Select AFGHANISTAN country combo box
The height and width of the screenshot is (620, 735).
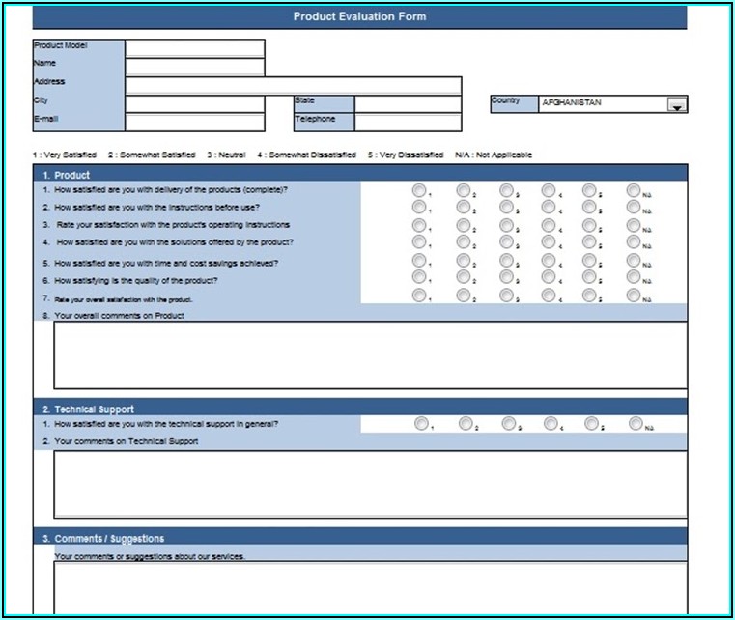click(x=603, y=104)
